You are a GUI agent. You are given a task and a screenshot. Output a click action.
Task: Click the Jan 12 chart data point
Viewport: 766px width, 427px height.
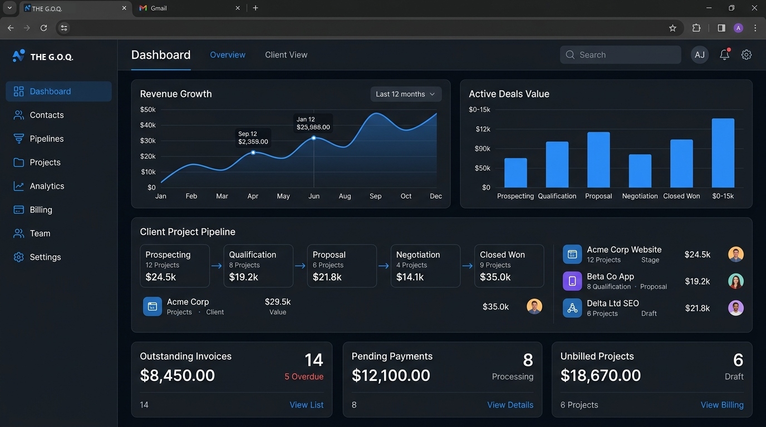click(x=314, y=138)
